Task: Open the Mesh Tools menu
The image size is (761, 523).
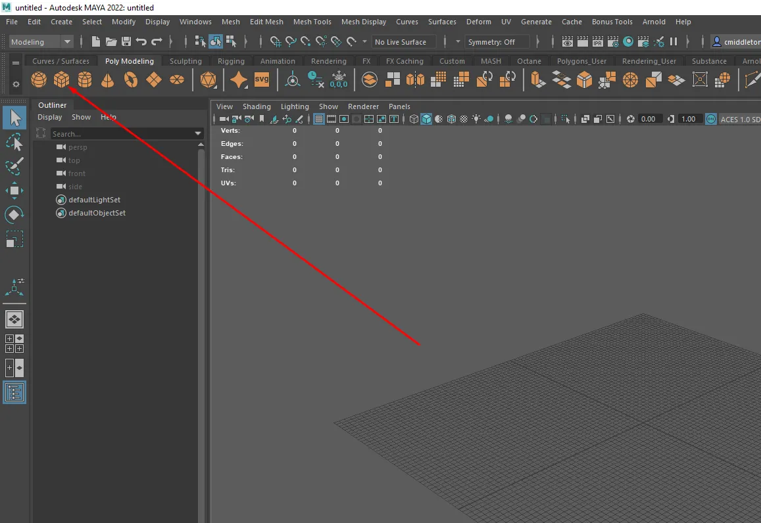Action: pyautogui.click(x=312, y=22)
